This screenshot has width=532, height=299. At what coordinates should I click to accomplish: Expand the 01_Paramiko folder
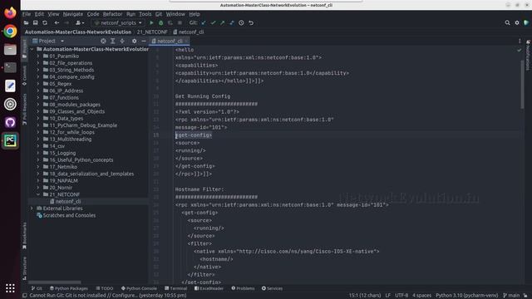[x=38, y=56]
